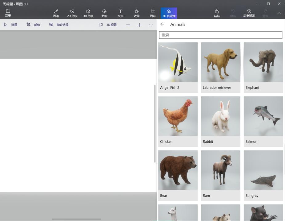Paste with the 粘贴 button
The height and width of the screenshot is (221, 285).
click(217, 13)
